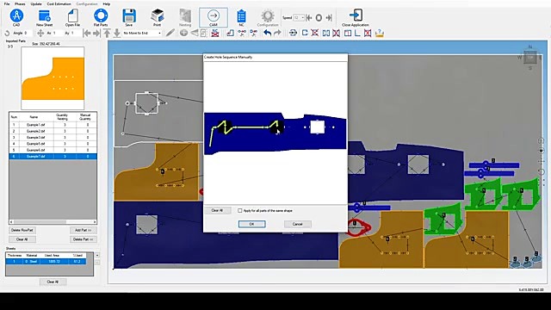Select the Example7.dxf row

pyautogui.click(x=53, y=157)
